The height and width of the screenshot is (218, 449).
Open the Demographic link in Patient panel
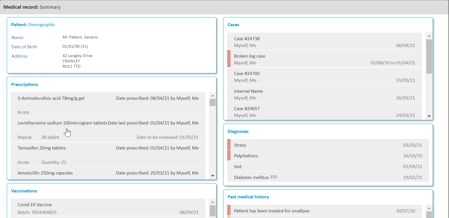[42, 25]
